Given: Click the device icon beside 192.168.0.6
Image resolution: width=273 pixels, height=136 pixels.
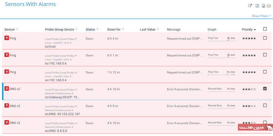Looking at the screenshot, I should (47, 64).
